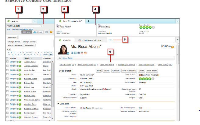Open help icon in lead detail header

pos(173,47)
